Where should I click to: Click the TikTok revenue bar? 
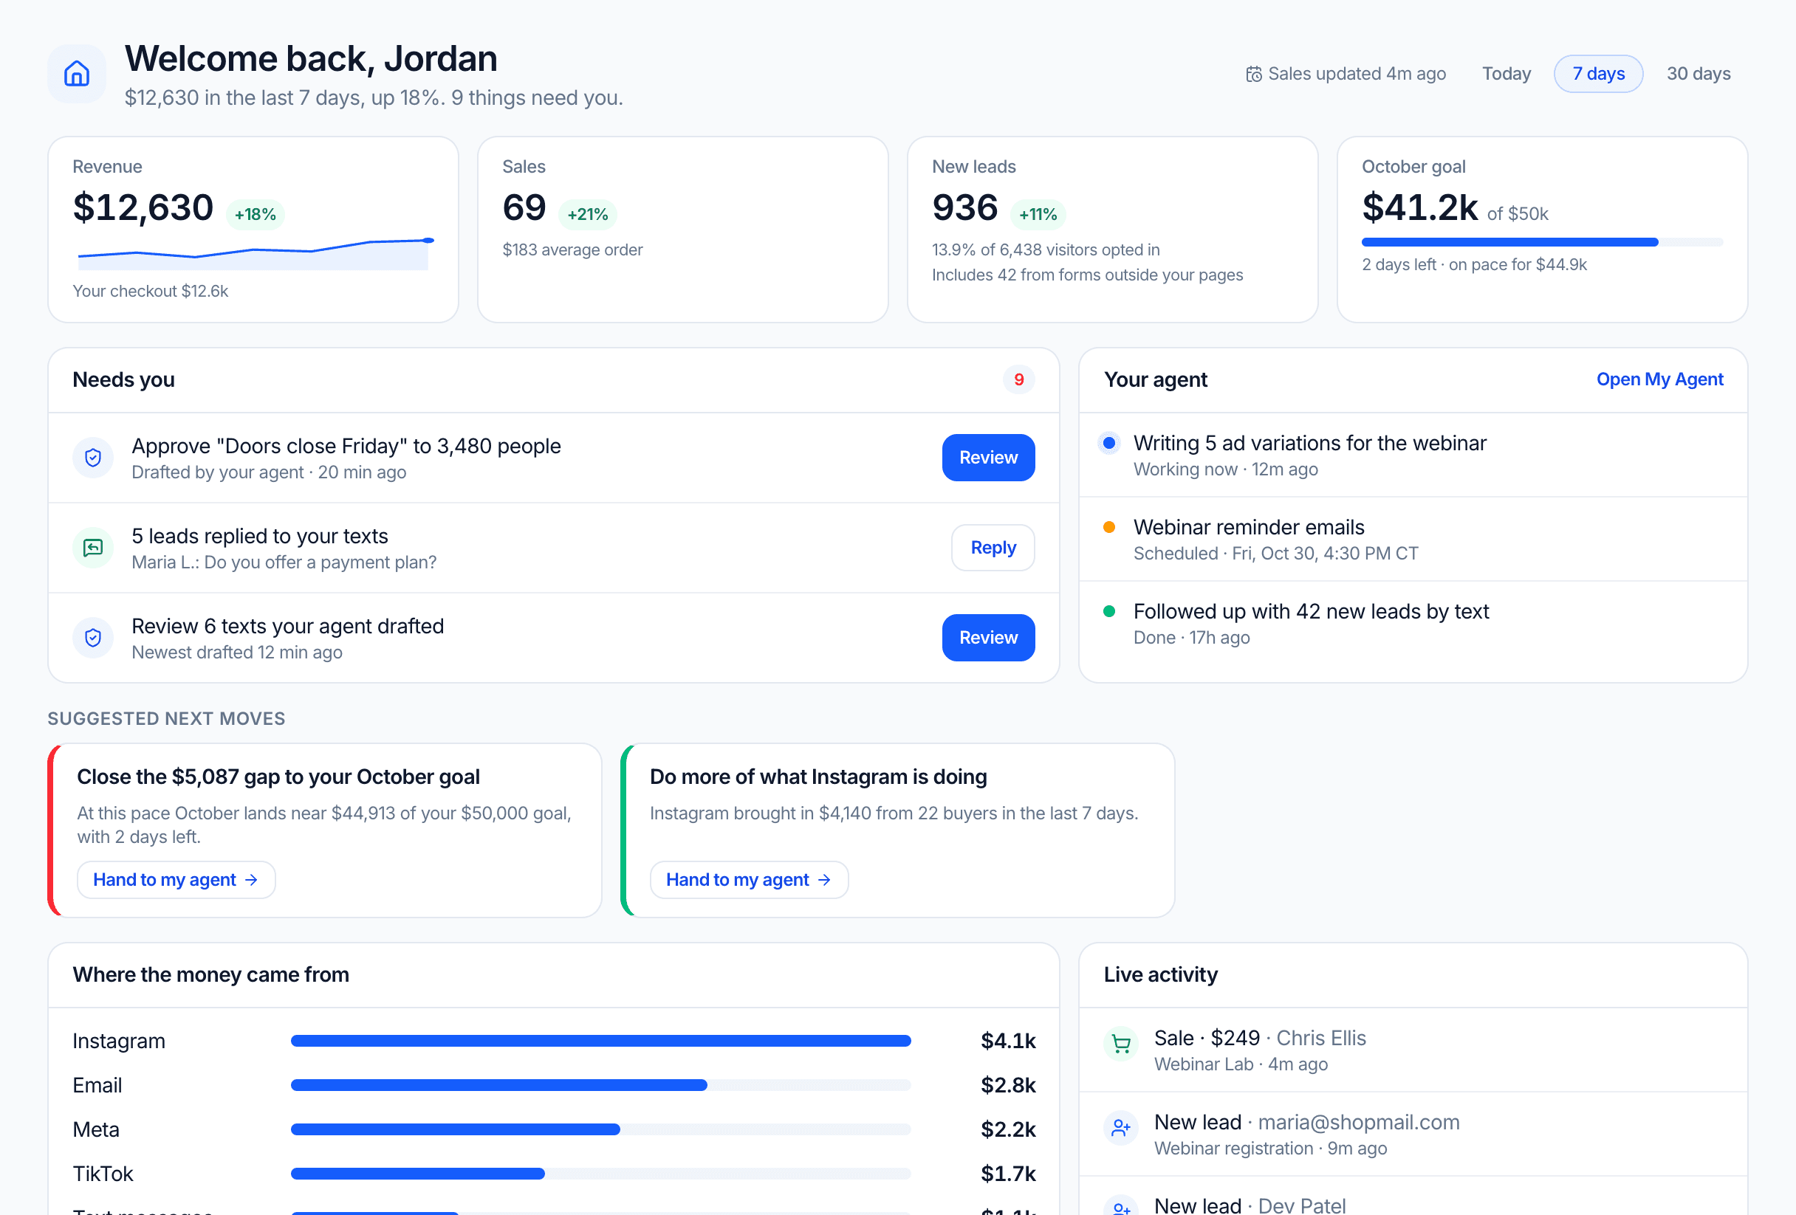click(600, 1174)
